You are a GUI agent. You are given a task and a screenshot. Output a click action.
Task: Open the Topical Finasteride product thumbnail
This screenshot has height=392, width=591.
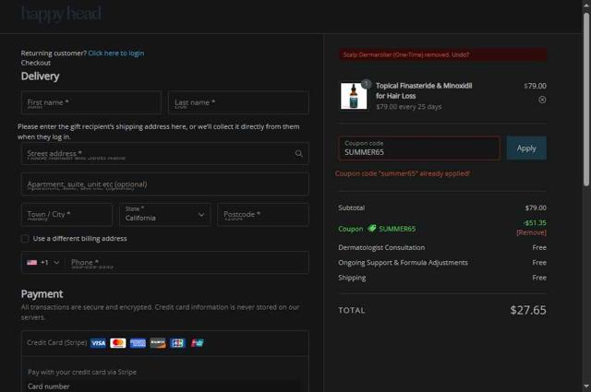[x=354, y=97]
